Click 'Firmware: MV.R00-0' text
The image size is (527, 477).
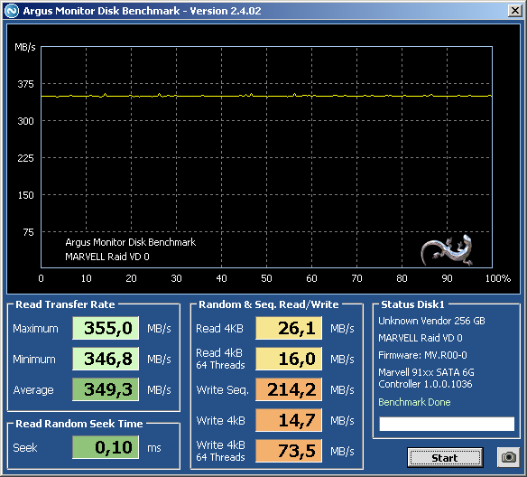422,355
